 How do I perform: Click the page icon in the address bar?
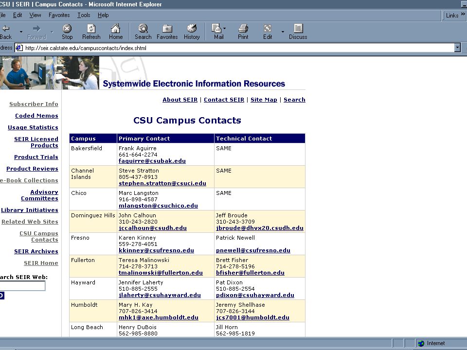click(x=19, y=48)
